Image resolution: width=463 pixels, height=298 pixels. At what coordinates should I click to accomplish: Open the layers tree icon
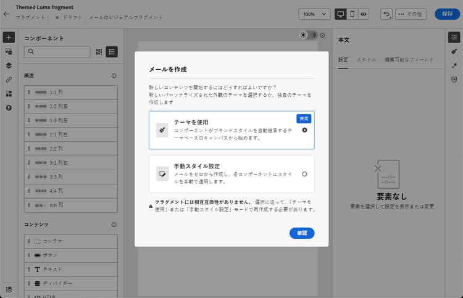(x=9, y=65)
